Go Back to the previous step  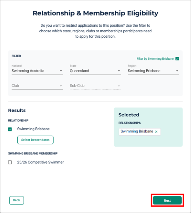[17, 200]
